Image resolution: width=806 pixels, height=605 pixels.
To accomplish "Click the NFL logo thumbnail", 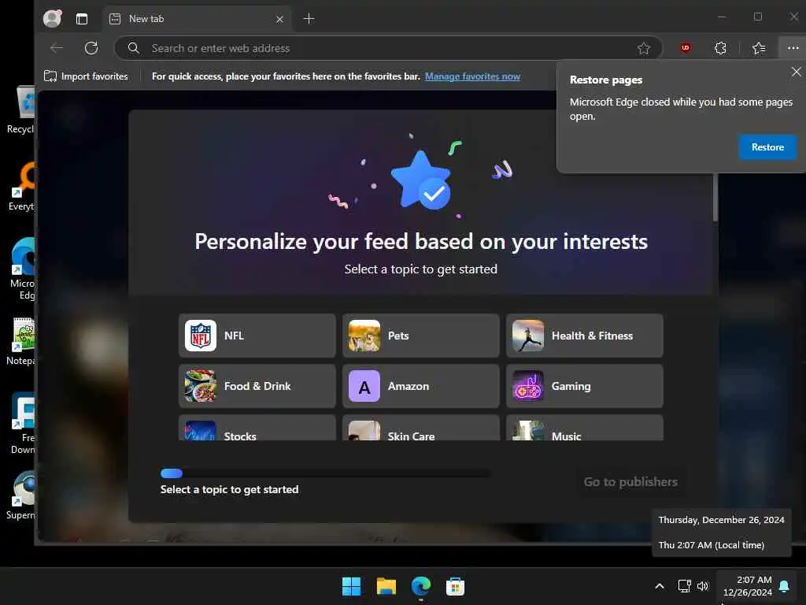I will [x=201, y=336].
